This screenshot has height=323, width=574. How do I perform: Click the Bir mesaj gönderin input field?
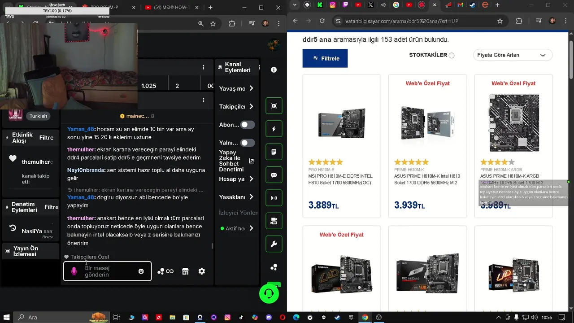(x=107, y=271)
